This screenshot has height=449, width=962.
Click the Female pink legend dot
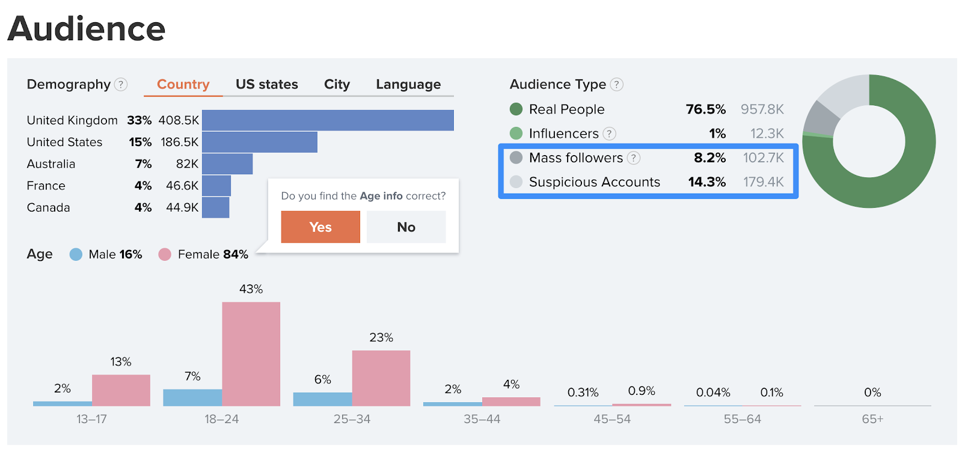[165, 255]
